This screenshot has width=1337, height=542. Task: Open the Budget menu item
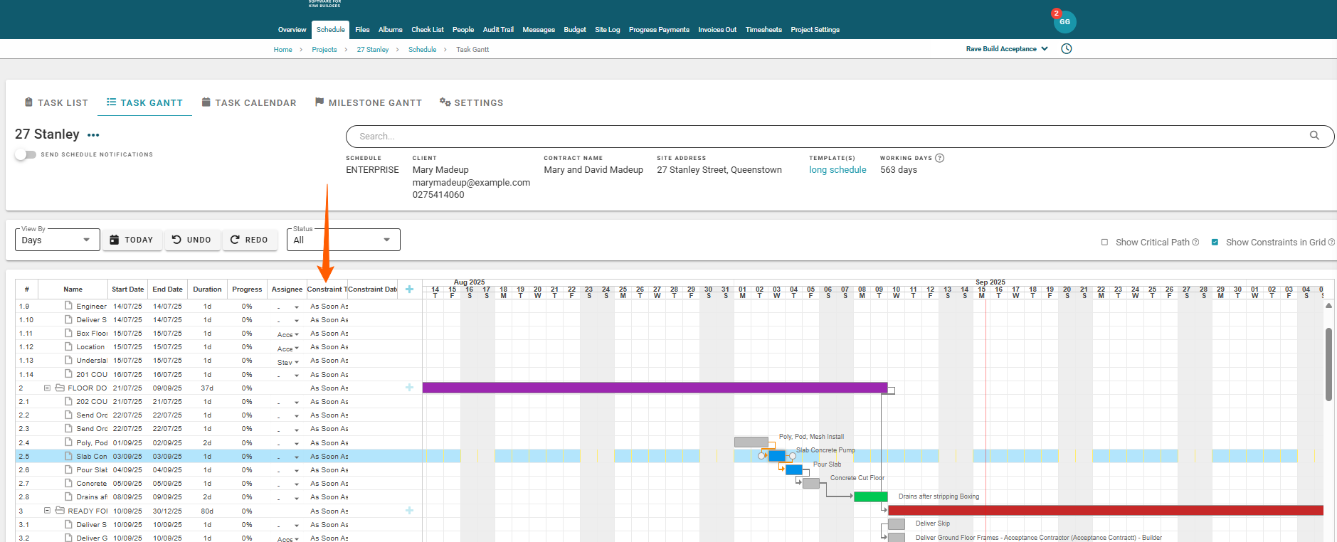(574, 30)
